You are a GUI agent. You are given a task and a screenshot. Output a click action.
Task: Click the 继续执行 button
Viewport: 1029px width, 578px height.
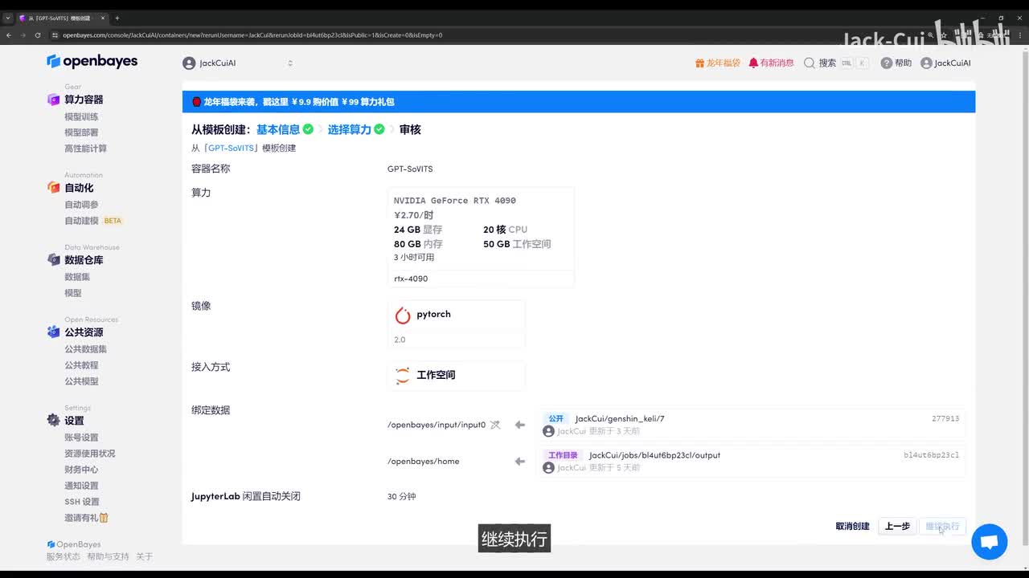pos(942,527)
